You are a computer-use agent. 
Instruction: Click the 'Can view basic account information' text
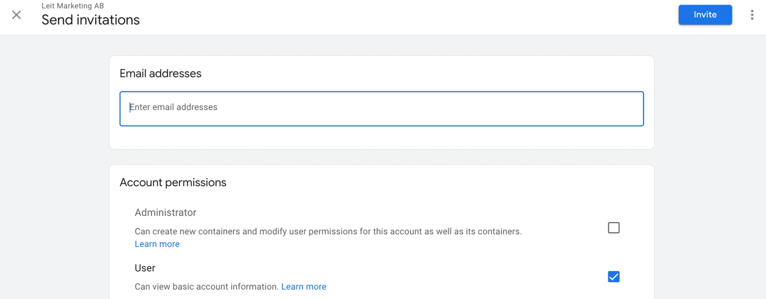[x=206, y=287]
